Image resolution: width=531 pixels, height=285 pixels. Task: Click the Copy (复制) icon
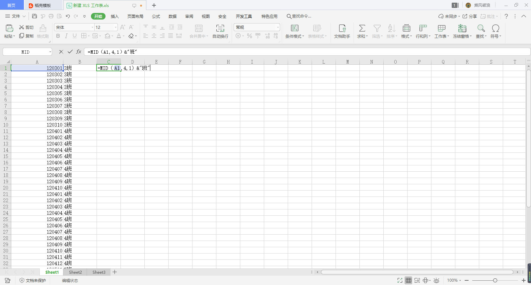pyautogui.click(x=22, y=36)
